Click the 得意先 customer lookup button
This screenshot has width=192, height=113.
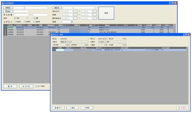click(8, 8)
